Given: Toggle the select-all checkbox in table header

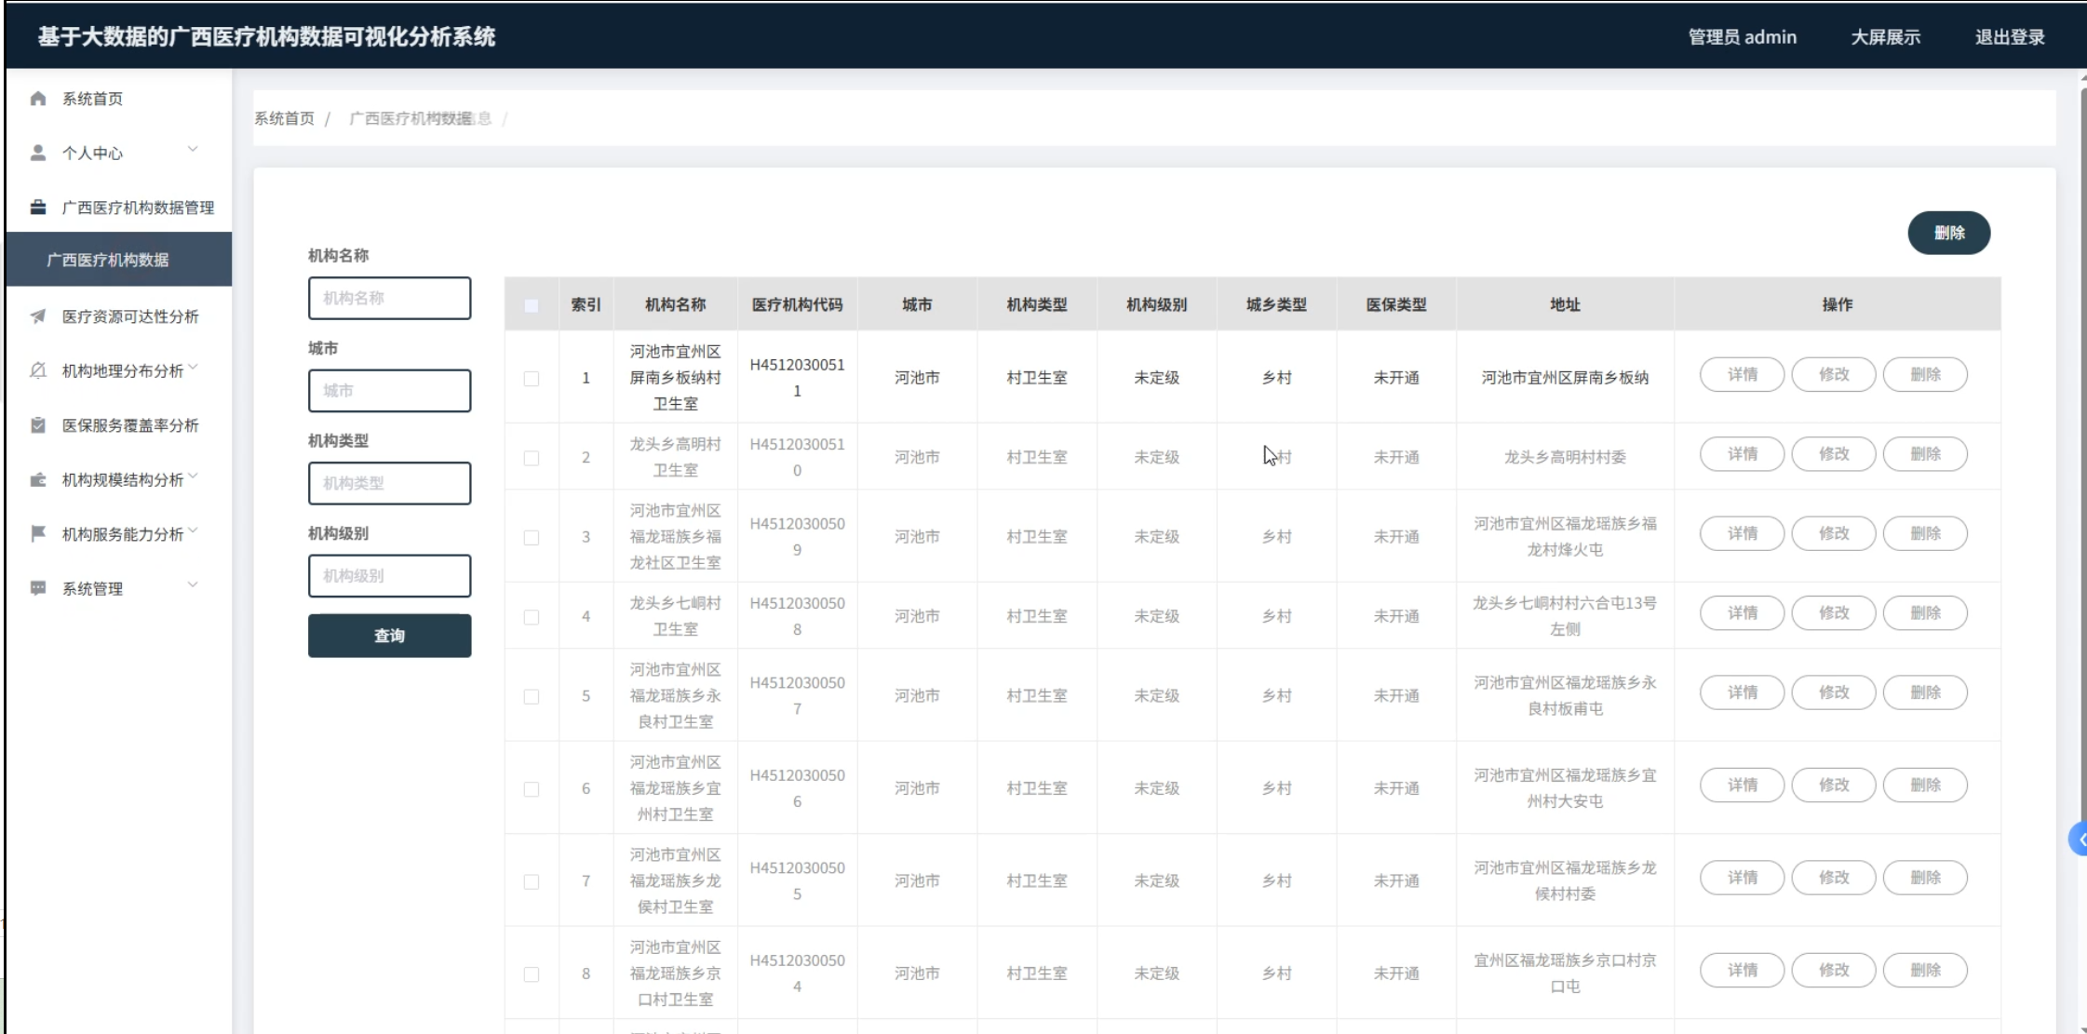Looking at the screenshot, I should [x=532, y=305].
